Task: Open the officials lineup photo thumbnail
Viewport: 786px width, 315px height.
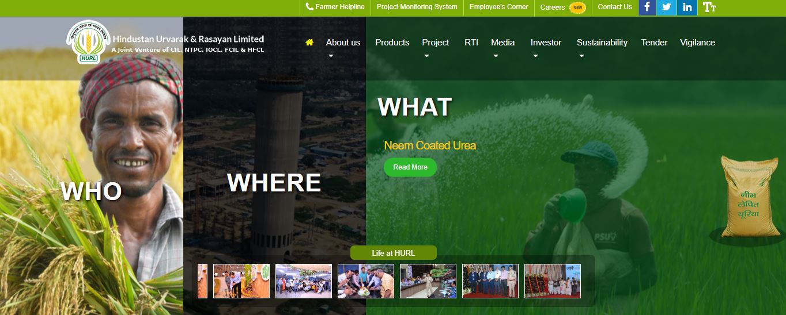Action: (x=490, y=281)
